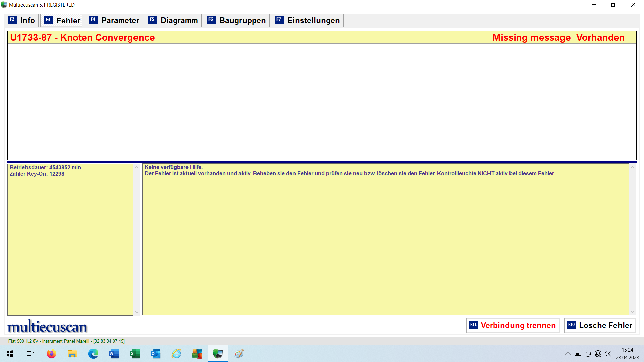Click the Verbindung trennen button
This screenshot has width=644, height=362.
point(513,325)
